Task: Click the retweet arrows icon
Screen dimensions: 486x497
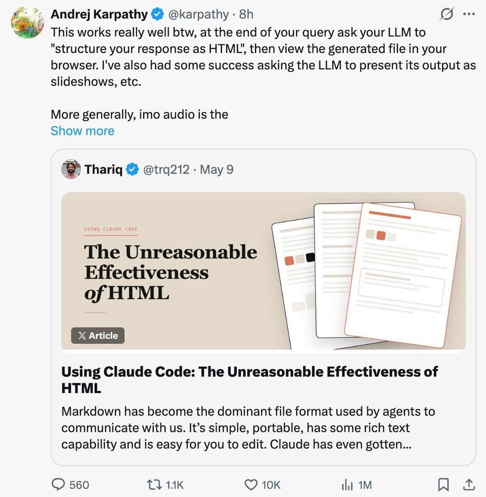Action: [x=155, y=485]
